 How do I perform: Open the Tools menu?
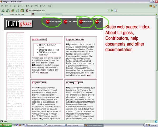click(28, 6)
